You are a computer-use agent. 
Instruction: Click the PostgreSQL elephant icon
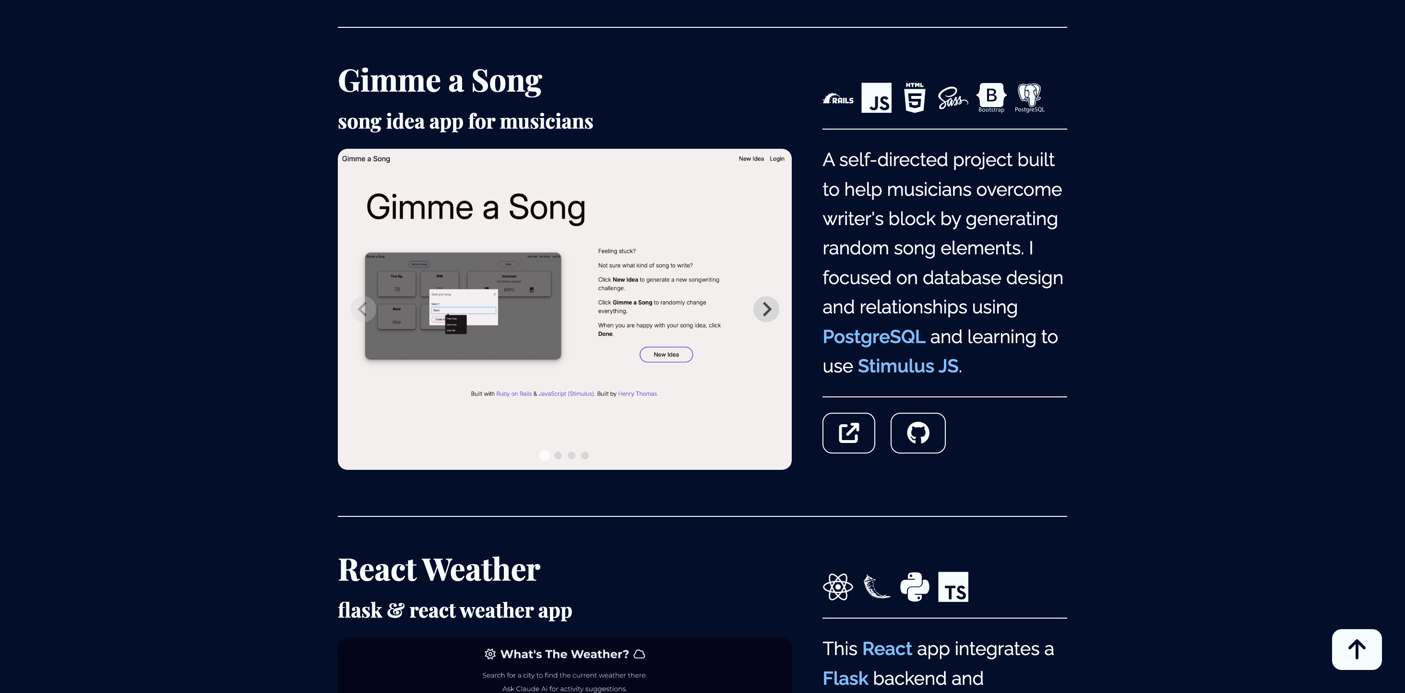pyautogui.click(x=1029, y=98)
